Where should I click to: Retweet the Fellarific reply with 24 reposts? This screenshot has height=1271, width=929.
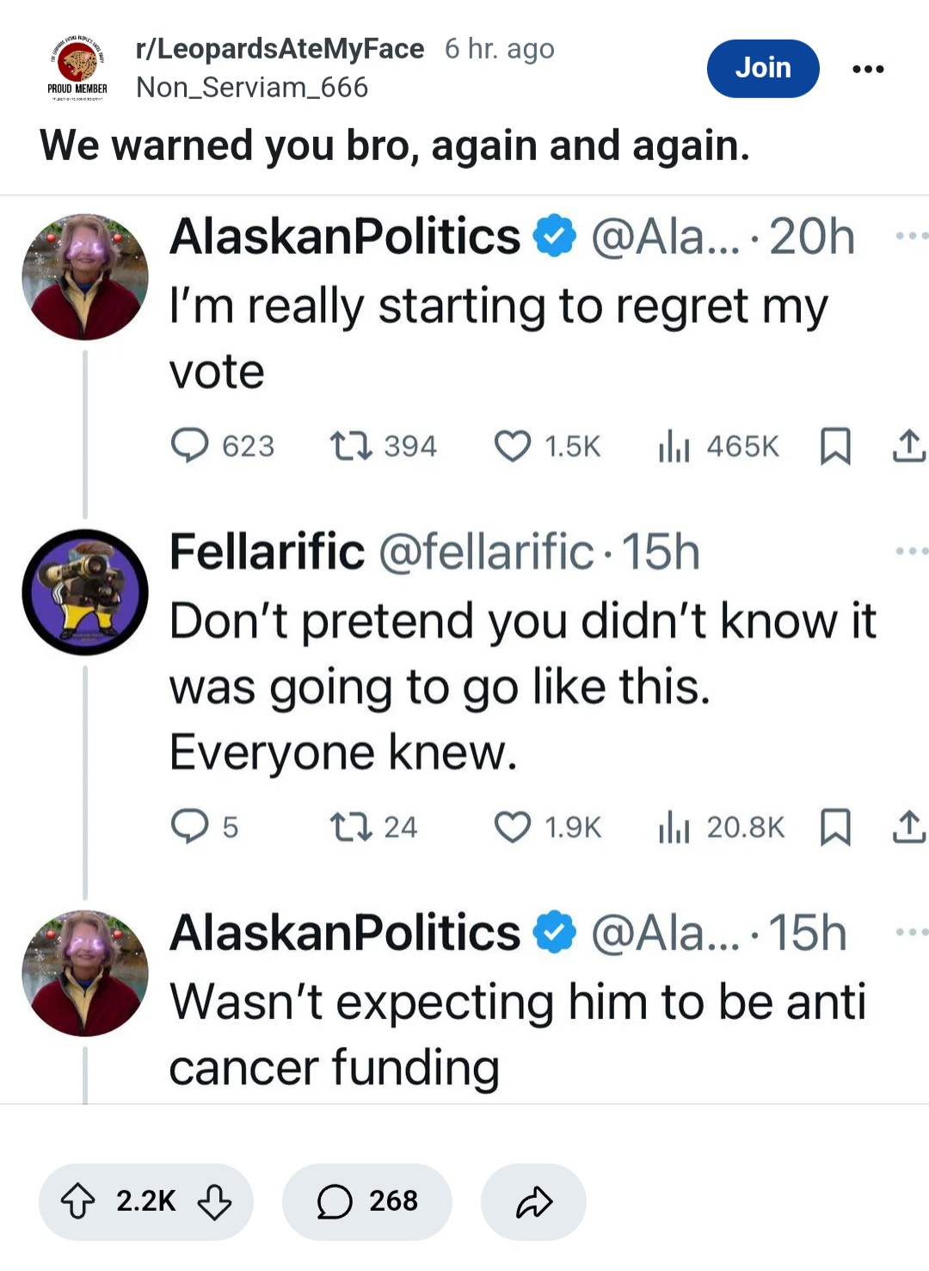pos(351,827)
